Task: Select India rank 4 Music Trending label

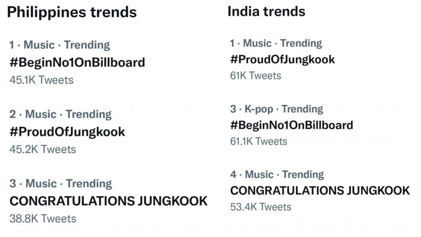Action: (x=277, y=174)
